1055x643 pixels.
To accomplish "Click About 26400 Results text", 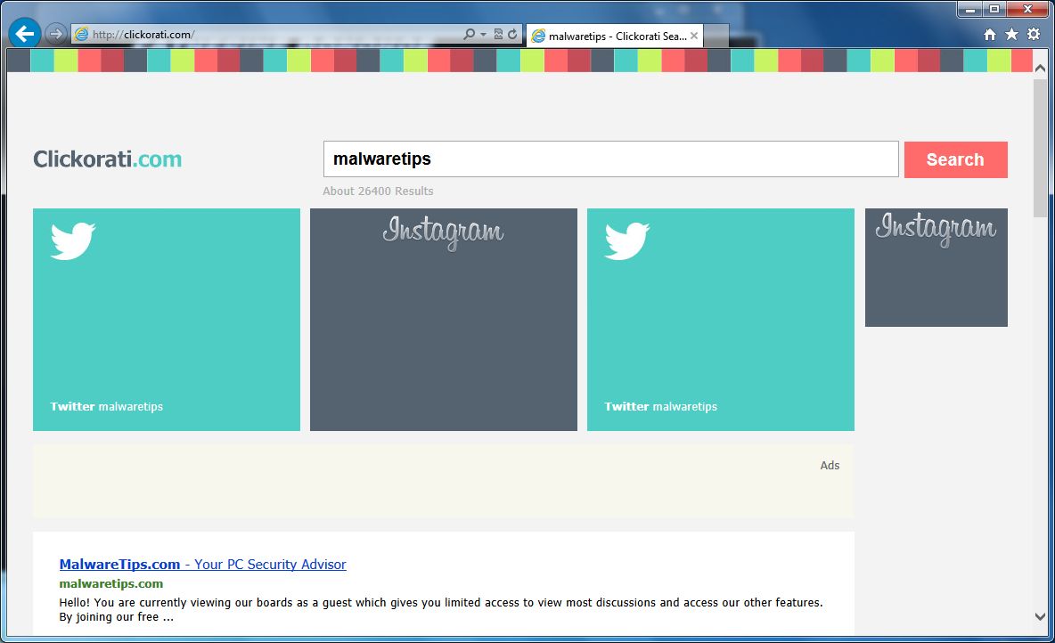I will 378,191.
